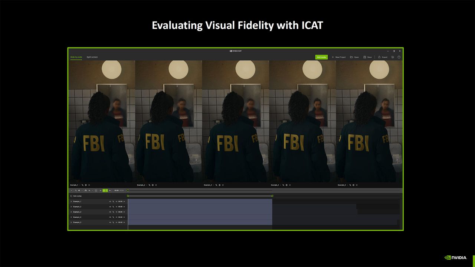Open pane settings gear for Example_2
The image size is (475, 267).
pyautogui.click(x=153, y=185)
